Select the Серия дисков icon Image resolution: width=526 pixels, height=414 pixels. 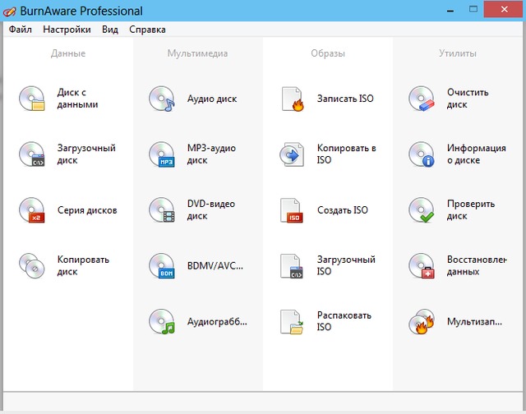click(32, 210)
